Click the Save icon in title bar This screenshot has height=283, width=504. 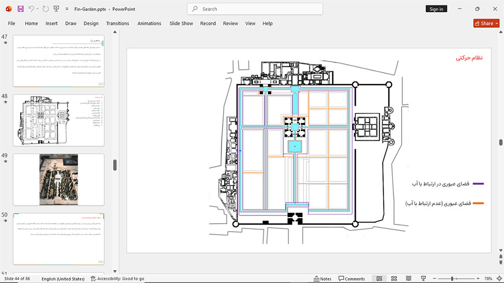pos(21,9)
